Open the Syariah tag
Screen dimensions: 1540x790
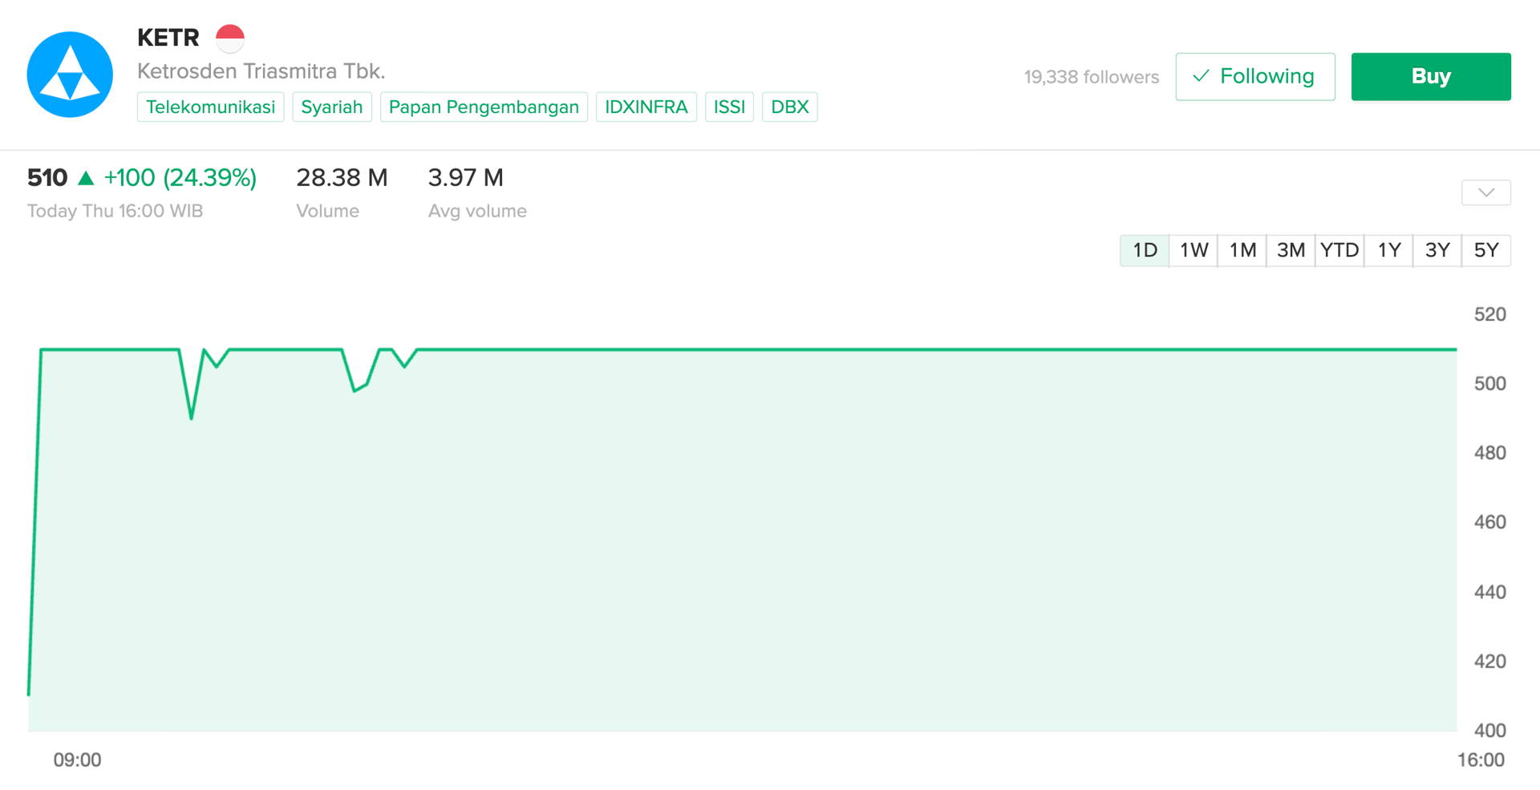point(332,107)
